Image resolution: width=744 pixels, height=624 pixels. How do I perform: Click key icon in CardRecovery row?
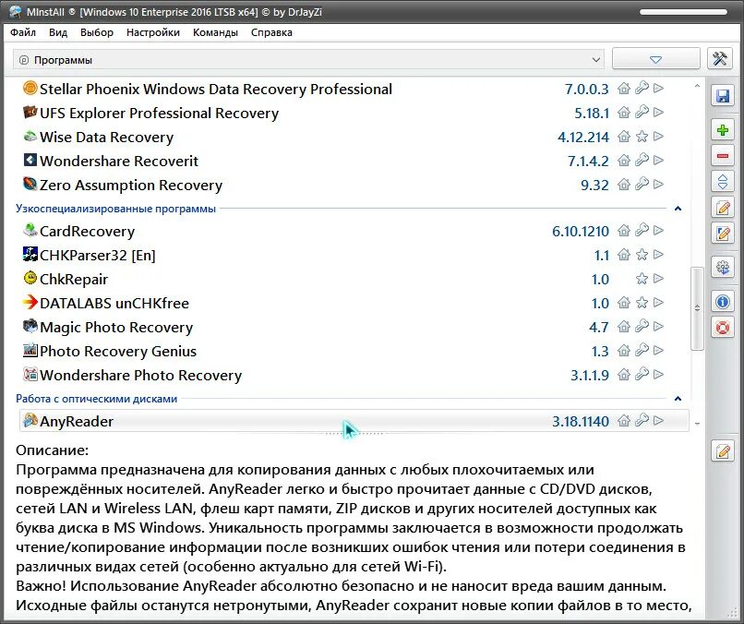642,230
